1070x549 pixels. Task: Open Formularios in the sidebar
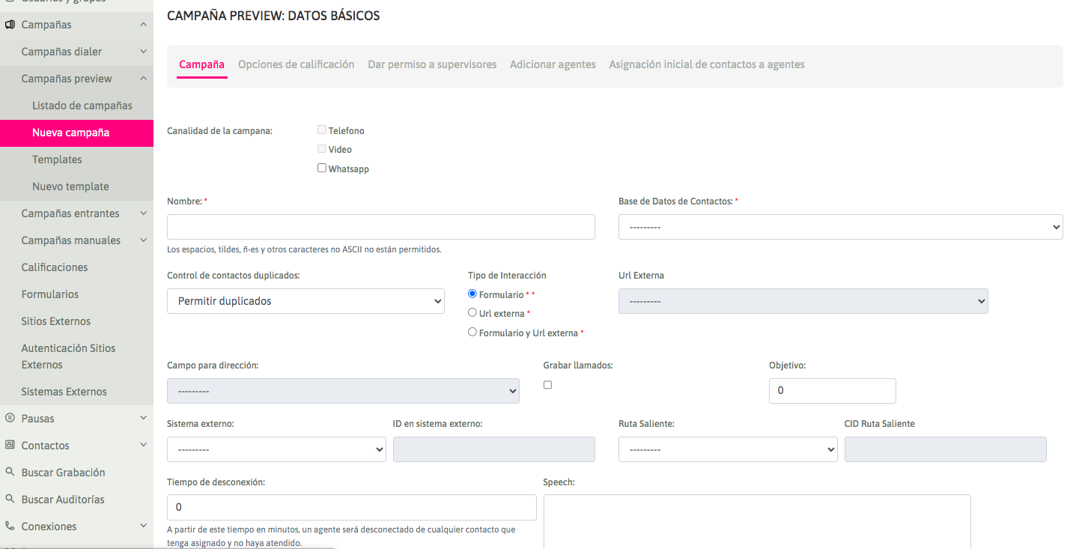coord(50,294)
